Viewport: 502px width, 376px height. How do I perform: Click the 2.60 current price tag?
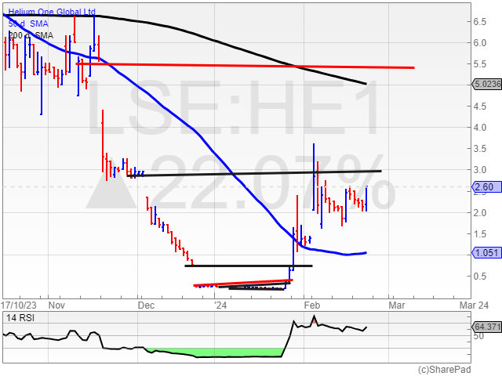487,186
